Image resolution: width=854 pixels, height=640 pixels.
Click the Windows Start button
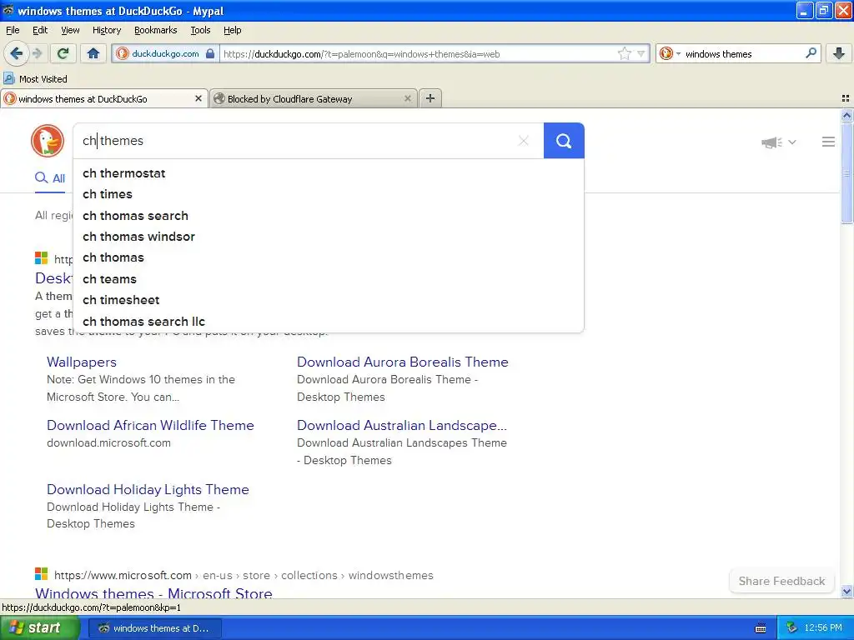pos(40,627)
